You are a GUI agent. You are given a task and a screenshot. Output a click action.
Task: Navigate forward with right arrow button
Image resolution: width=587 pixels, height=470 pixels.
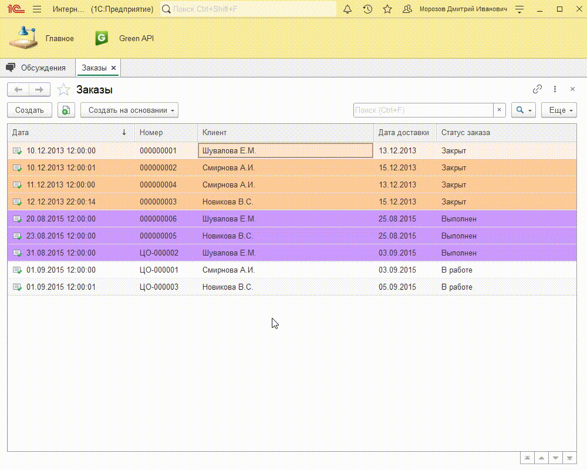pos(39,89)
